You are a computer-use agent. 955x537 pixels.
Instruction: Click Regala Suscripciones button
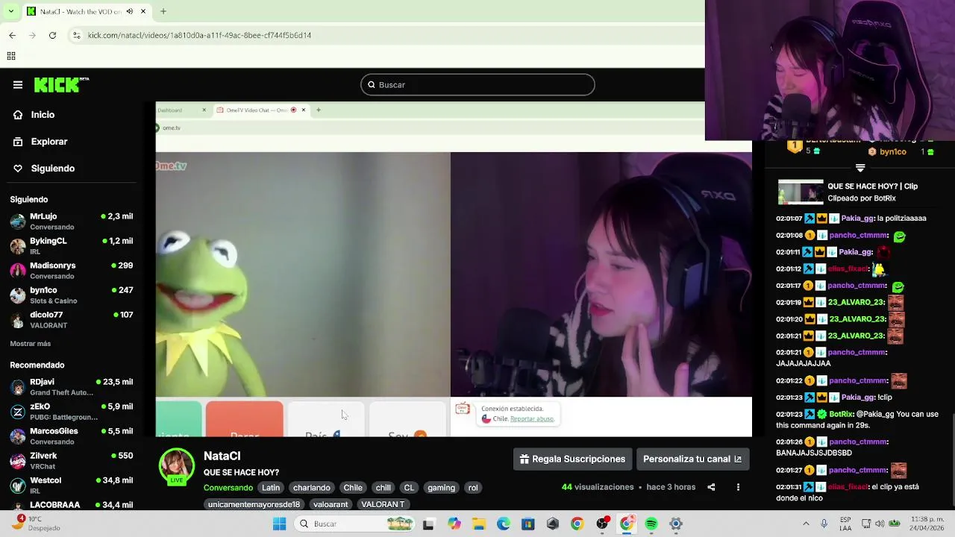coord(572,459)
